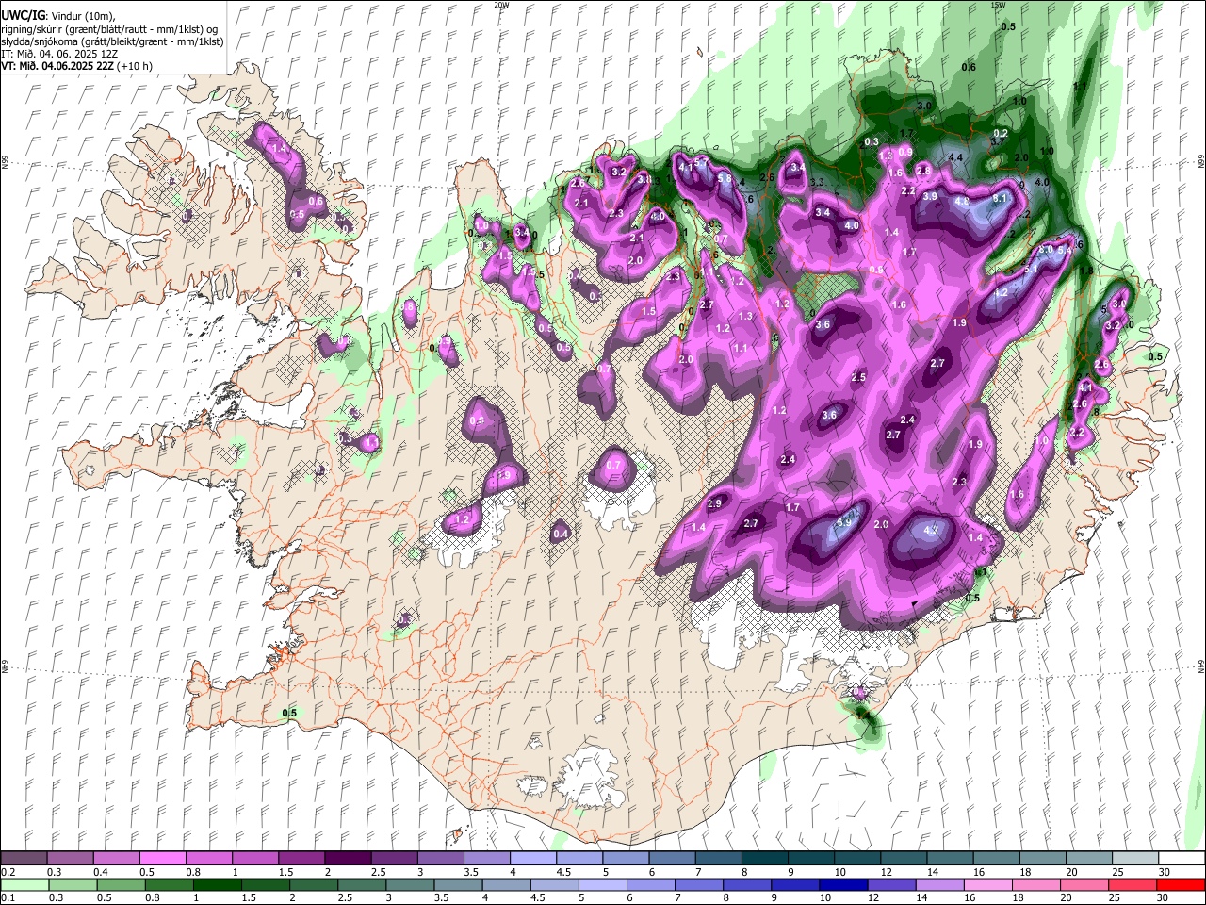The image size is (1206, 905).
Task: Click the valid time 'VT: Mið. 04.06.2025 22Z'
Action: (x=57, y=66)
